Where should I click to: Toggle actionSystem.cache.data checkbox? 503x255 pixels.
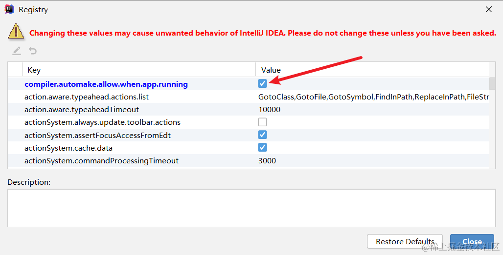262,147
